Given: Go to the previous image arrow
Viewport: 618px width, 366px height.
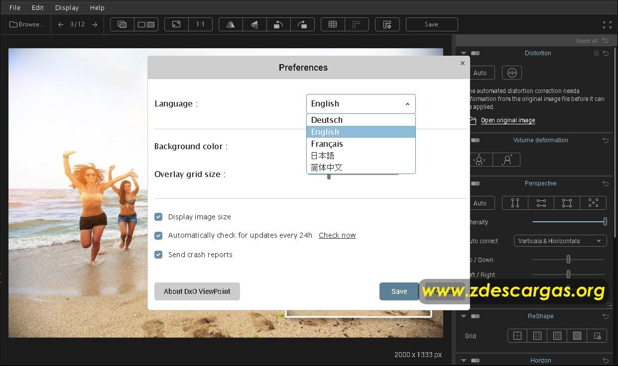Looking at the screenshot, I should [x=61, y=24].
